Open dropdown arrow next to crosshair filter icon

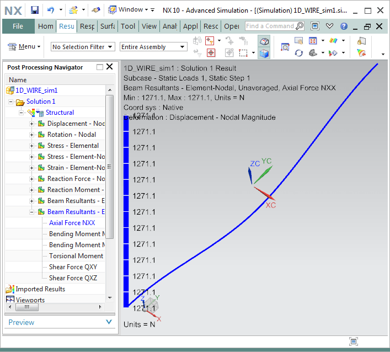(x=219, y=40)
